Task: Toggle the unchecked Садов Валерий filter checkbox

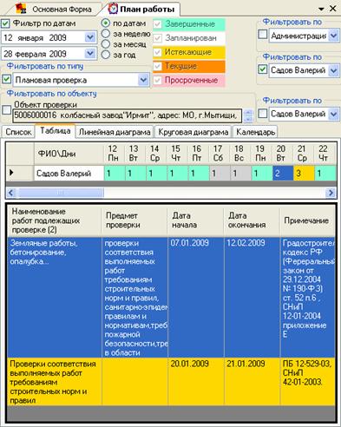Action: 262,113
